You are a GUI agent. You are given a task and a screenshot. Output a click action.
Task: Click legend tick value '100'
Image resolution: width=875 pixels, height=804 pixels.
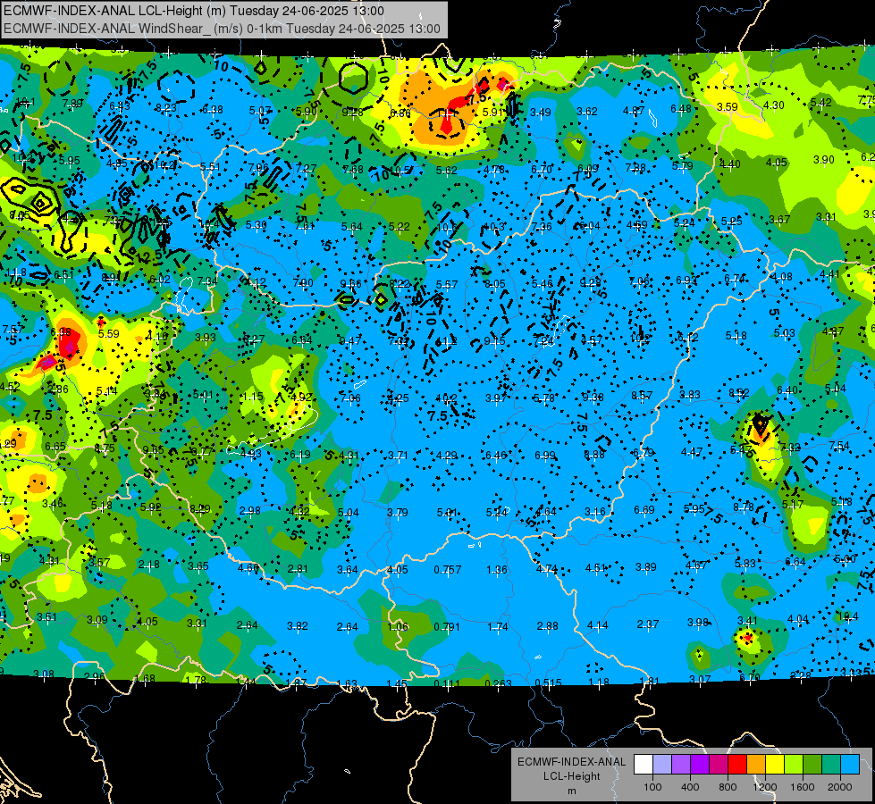tap(652, 787)
